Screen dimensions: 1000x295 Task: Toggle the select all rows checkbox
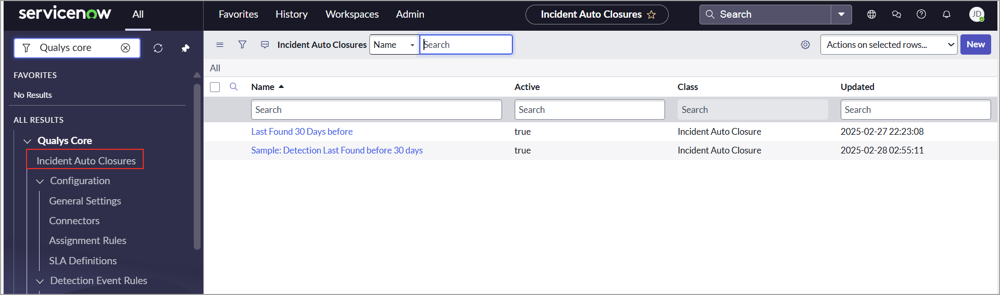click(215, 87)
